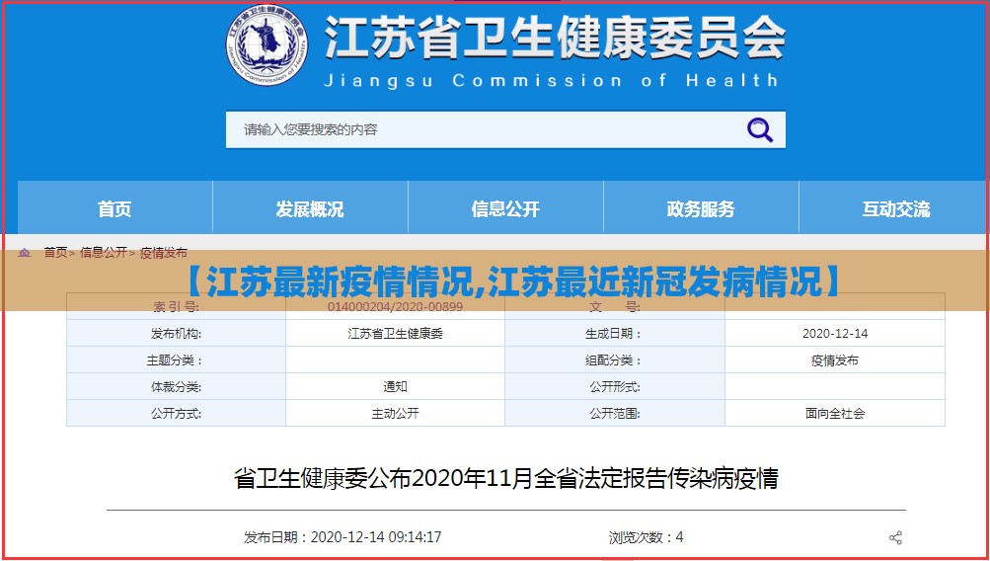The width and height of the screenshot is (990, 561).
Task: Click the 主动公开 disclosure method cell
Action: point(395,414)
